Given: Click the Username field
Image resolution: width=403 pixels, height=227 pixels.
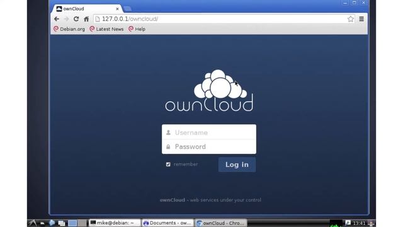Looking at the screenshot, I should (x=209, y=132).
